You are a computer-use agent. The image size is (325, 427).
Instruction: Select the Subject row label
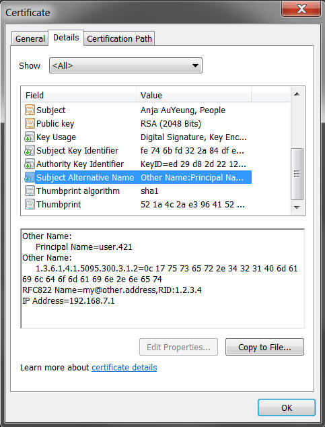(x=51, y=110)
